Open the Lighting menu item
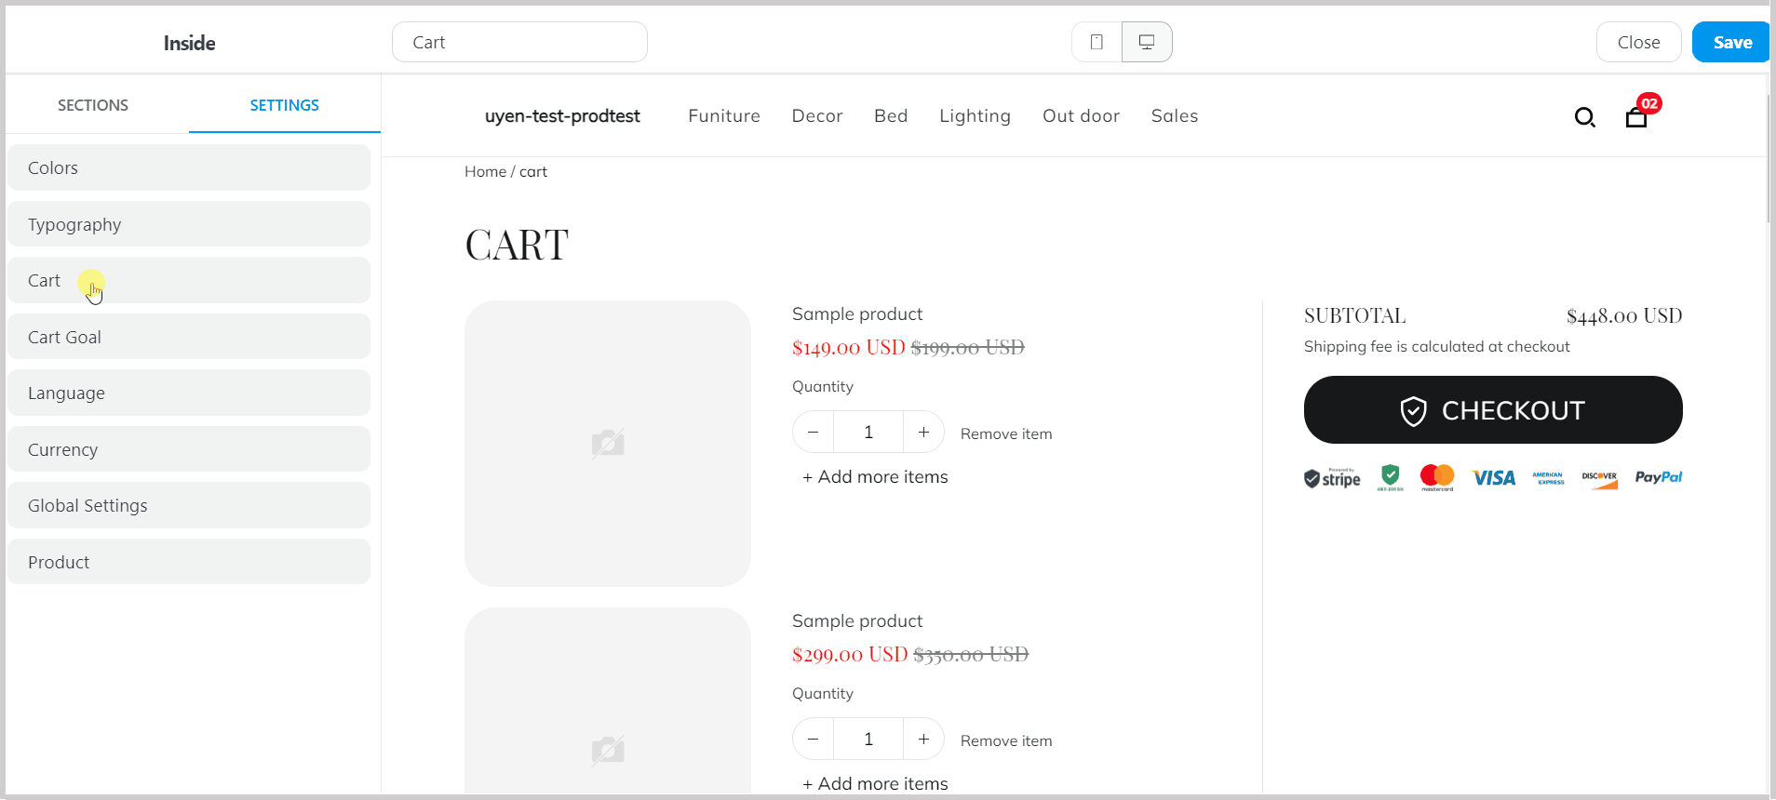The height and width of the screenshot is (800, 1776). (x=975, y=116)
